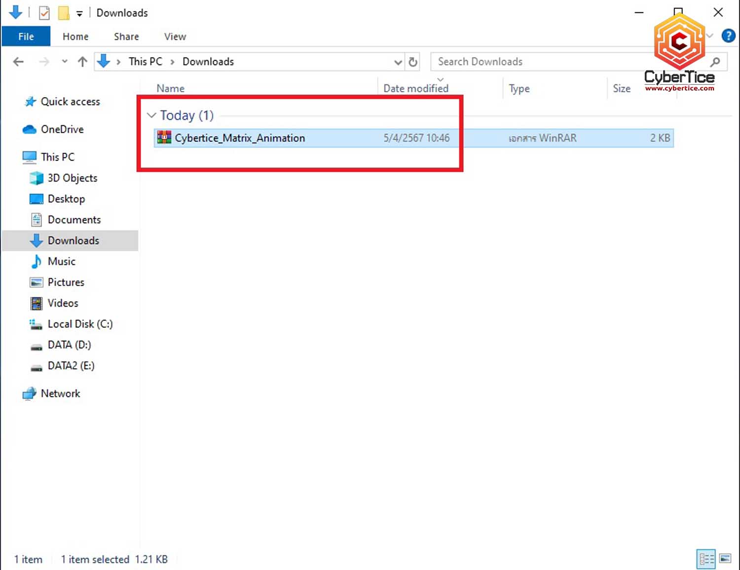
Task: Click the search magnifier icon
Action: click(x=715, y=62)
